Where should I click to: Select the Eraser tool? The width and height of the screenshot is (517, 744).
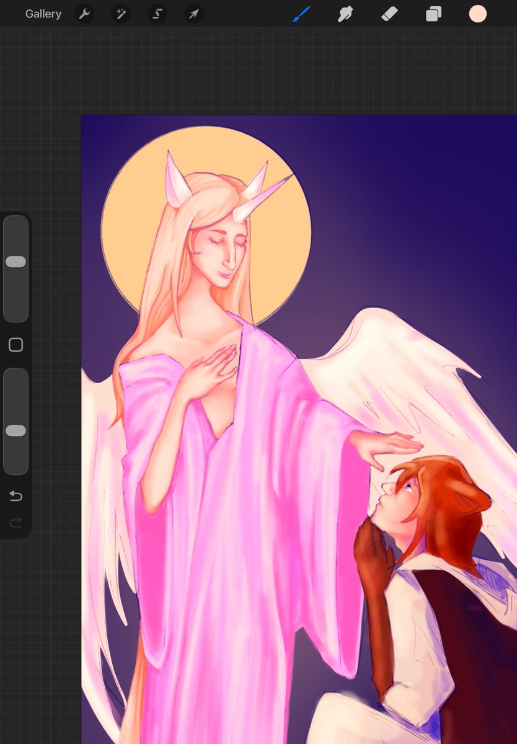(x=389, y=14)
